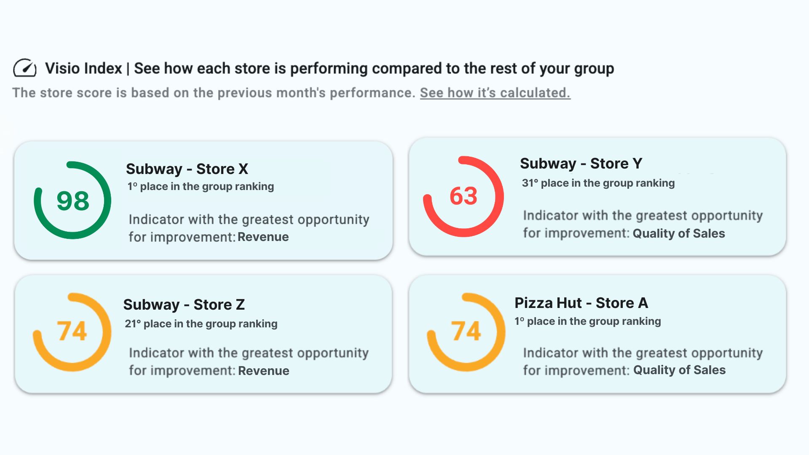Click Store Z's orange 74 gauge
The image size is (809, 455).
72,332
